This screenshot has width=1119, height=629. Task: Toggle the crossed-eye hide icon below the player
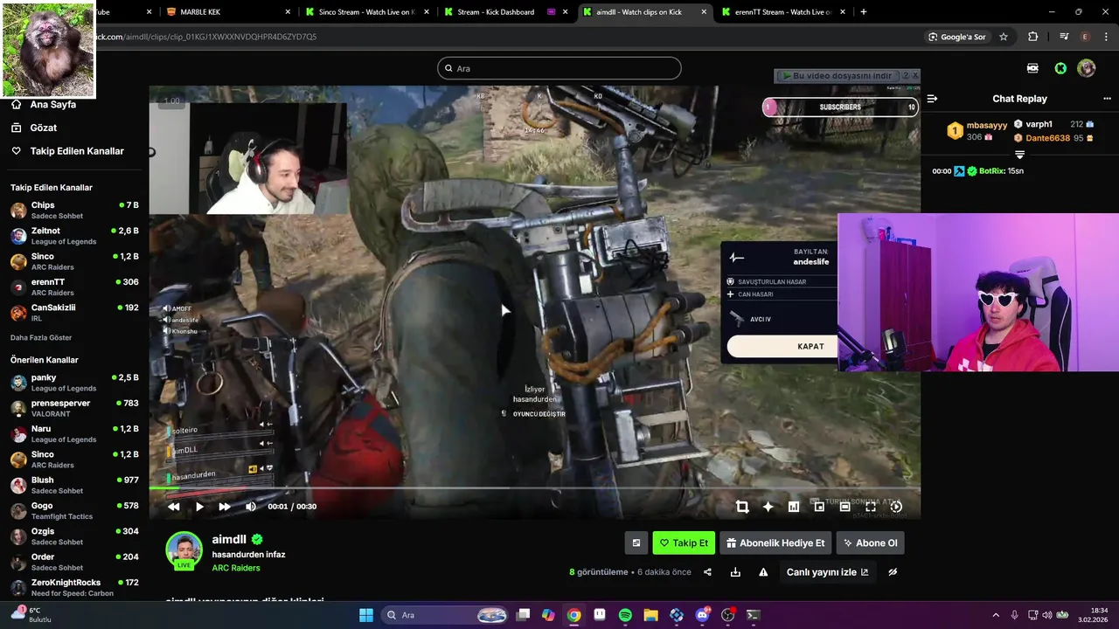coord(893,572)
